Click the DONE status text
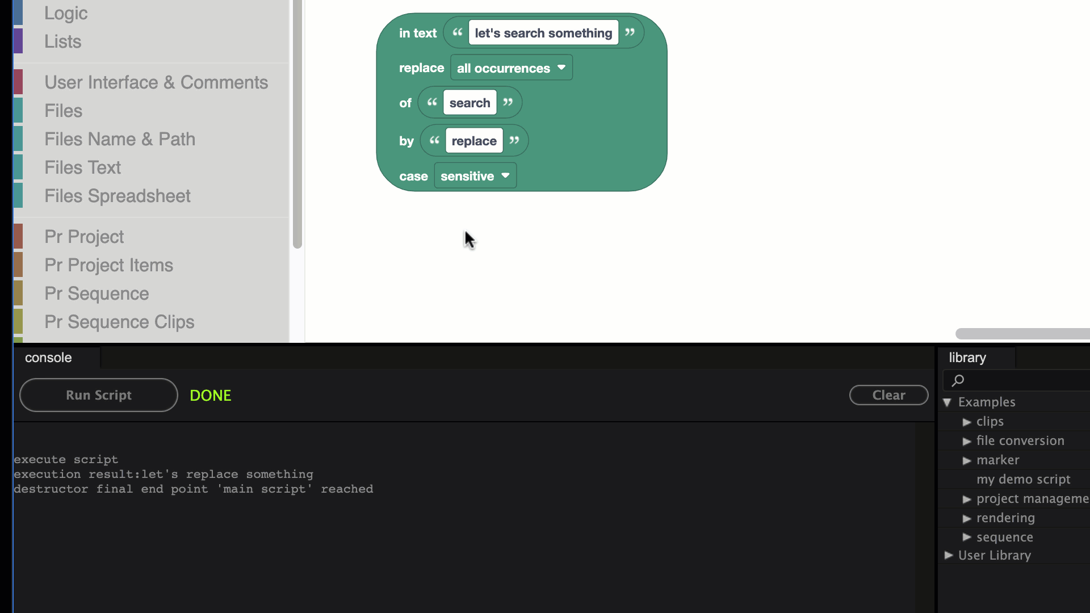 click(x=210, y=395)
